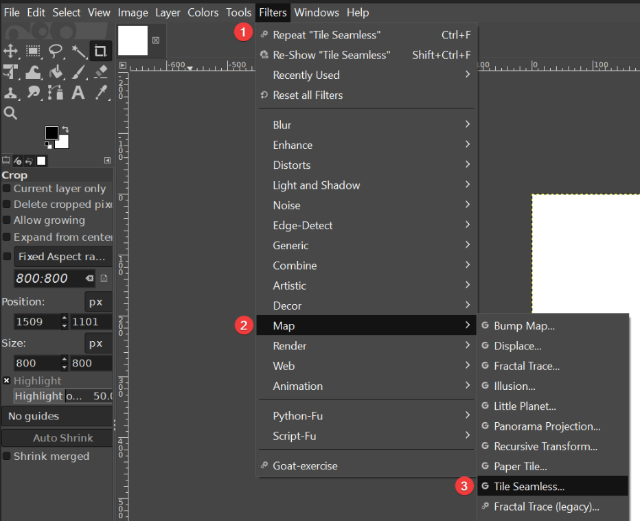The height and width of the screenshot is (521, 640).
Task: Enable Current layer only checkbox
Action: (7, 189)
